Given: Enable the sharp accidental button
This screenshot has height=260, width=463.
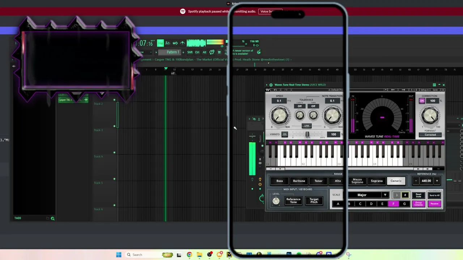Looking at the screenshot, I should (405, 195).
